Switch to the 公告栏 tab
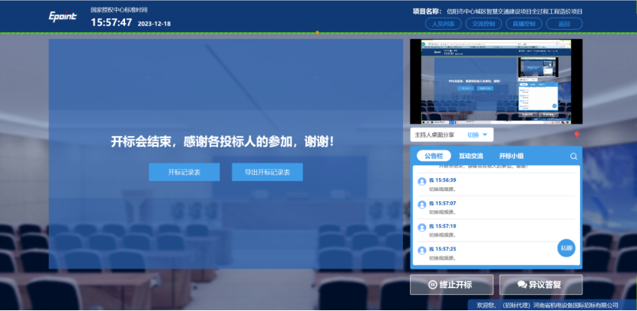This screenshot has height=311, width=637. (434, 156)
